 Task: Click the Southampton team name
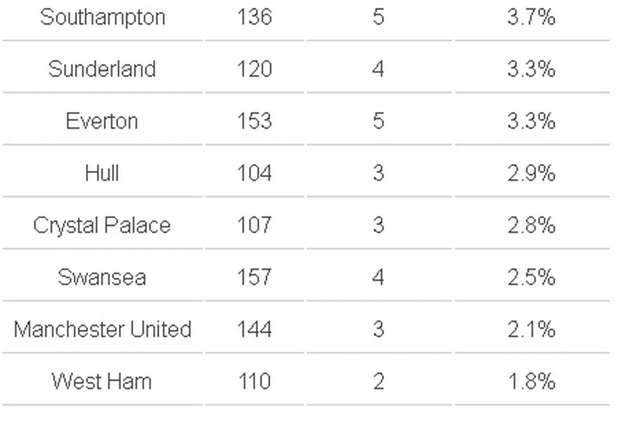tap(102, 17)
